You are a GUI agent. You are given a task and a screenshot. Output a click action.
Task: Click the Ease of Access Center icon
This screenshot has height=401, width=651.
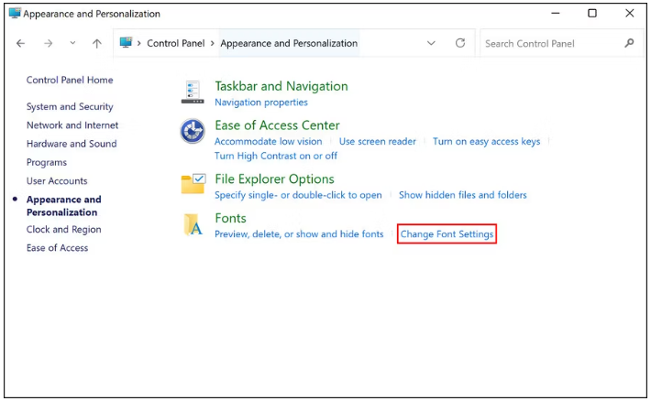pos(193,131)
